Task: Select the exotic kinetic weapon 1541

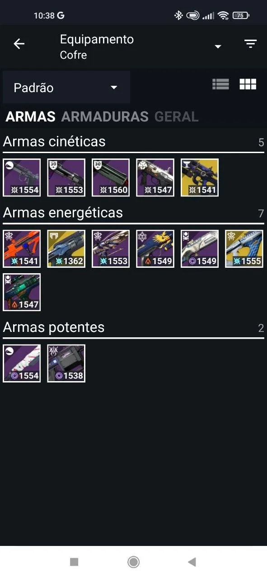Action: click(x=200, y=177)
